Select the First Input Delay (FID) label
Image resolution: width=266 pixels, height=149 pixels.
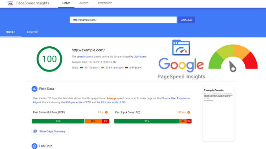(128, 112)
